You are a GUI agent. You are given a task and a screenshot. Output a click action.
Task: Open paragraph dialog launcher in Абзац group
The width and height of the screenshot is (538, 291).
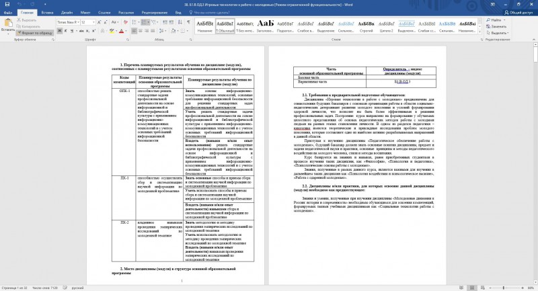pos(191,40)
